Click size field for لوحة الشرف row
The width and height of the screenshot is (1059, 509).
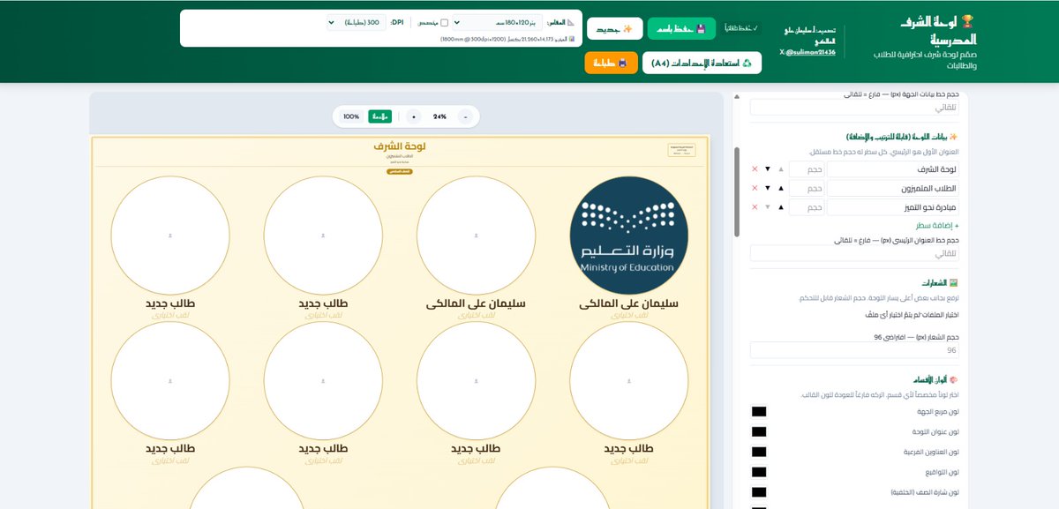pyautogui.click(x=807, y=168)
